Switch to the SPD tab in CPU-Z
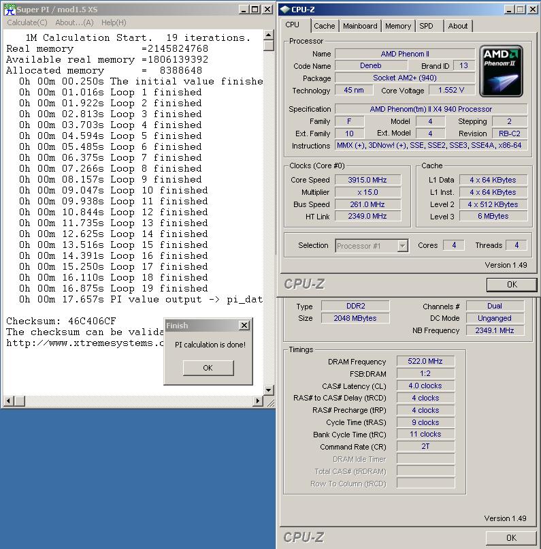Image resolution: width=541 pixels, height=549 pixels. click(426, 26)
